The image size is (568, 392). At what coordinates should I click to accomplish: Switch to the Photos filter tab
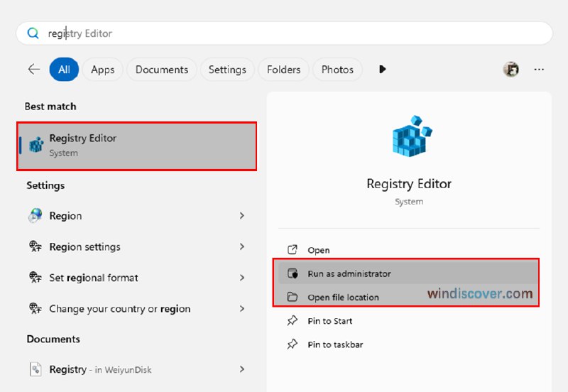[337, 69]
